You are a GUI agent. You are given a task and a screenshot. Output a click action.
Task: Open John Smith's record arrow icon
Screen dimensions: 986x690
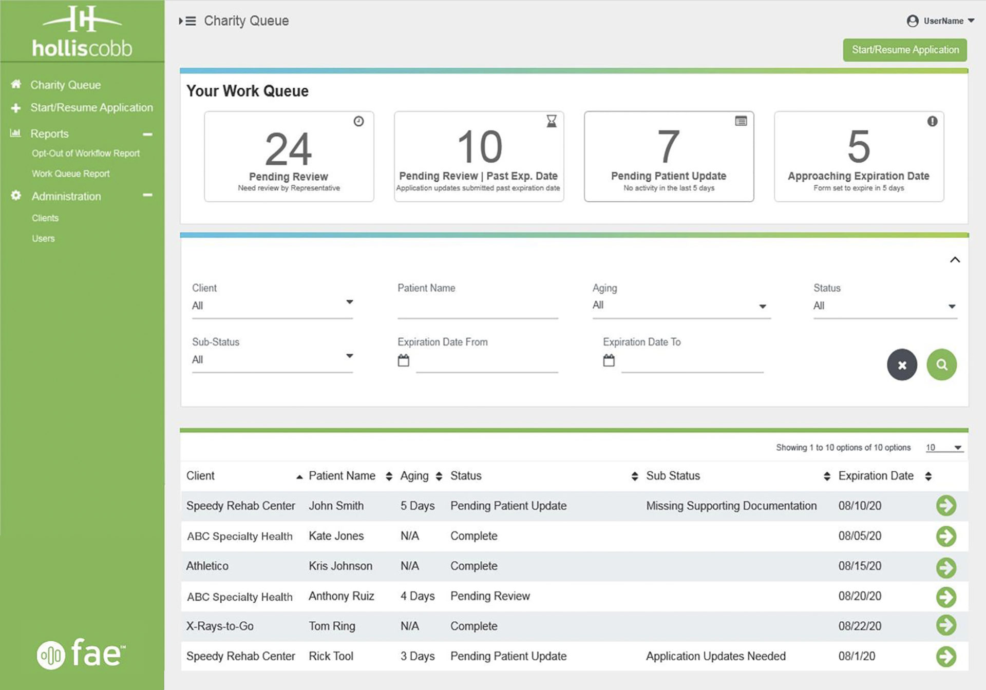coord(946,506)
